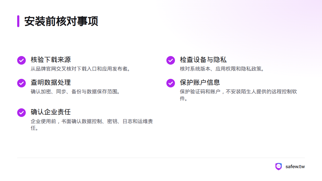Select the slide title 安装前核对事项

pos(61,21)
